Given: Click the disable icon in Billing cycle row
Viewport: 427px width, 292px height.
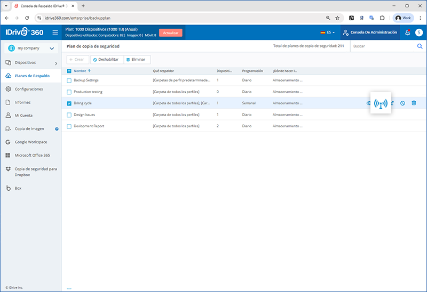Looking at the screenshot, I should 402,103.
